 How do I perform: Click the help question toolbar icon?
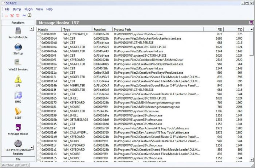[29, 15]
